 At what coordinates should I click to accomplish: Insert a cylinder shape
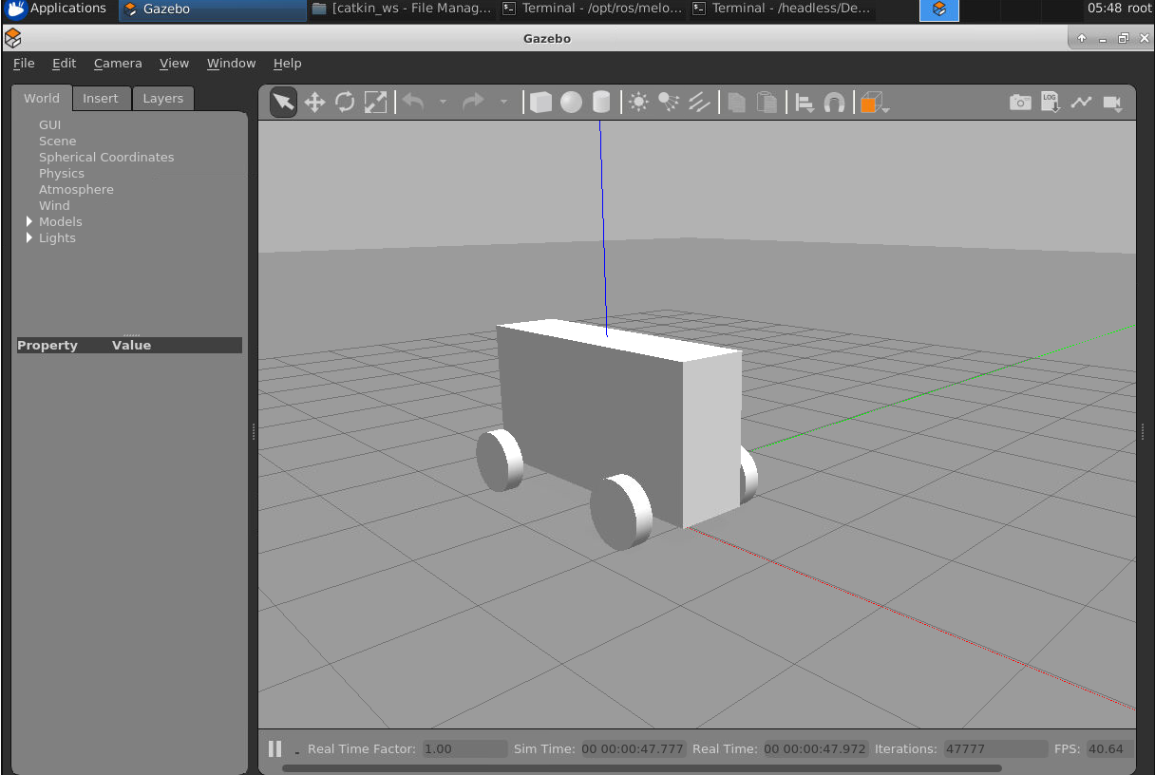click(x=601, y=103)
